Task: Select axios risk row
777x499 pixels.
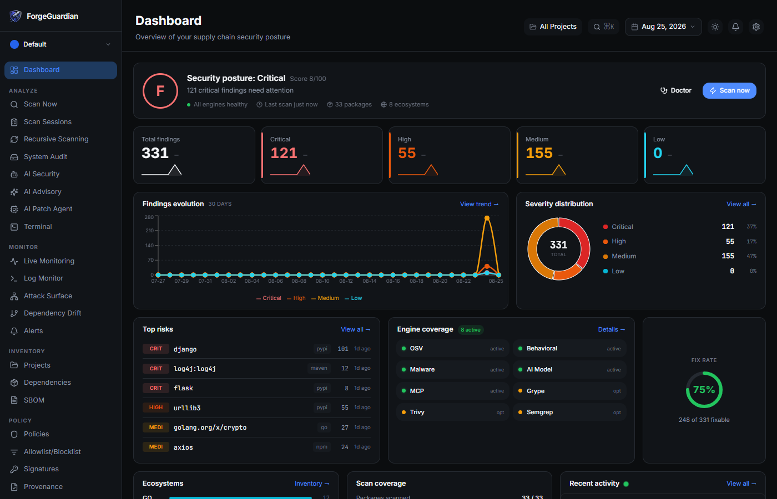Action: (256, 447)
